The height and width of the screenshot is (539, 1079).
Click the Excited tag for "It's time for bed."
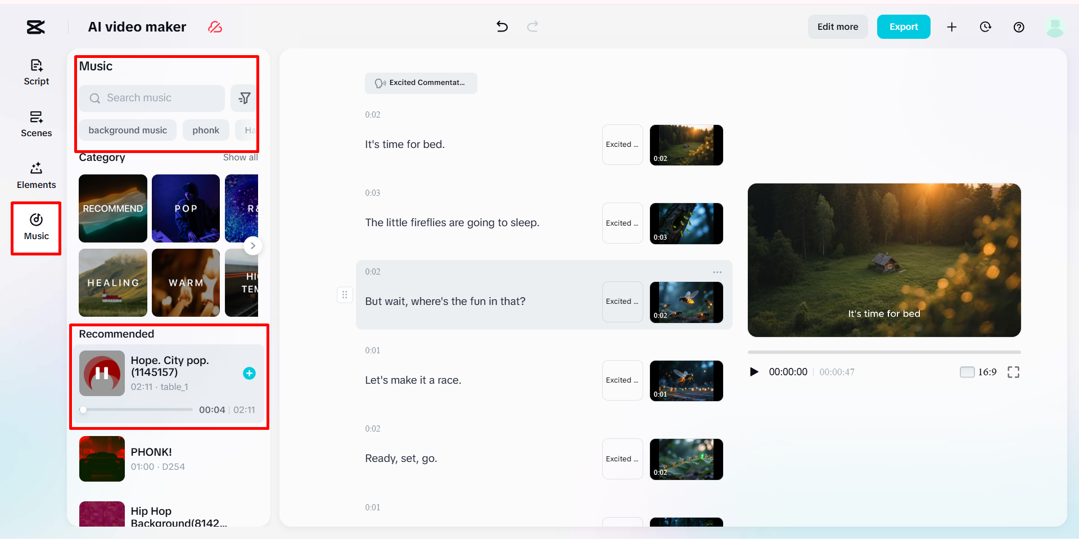point(622,145)
